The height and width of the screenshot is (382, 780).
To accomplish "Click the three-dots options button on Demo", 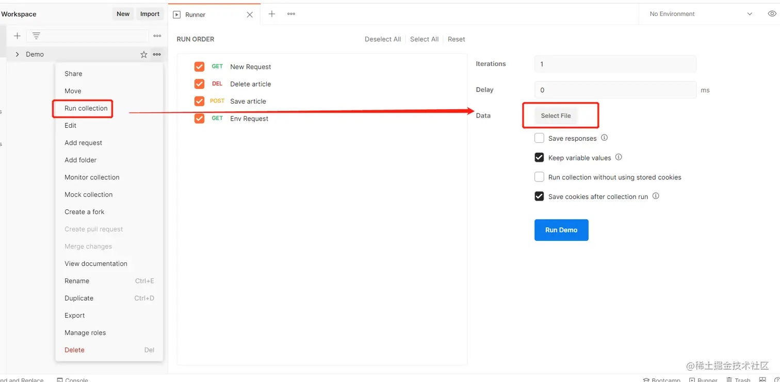I will pyautogui.click(x=157, y=55).
